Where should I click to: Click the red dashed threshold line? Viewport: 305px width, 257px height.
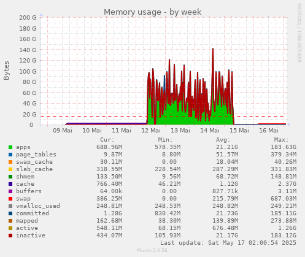pos(162,117)
